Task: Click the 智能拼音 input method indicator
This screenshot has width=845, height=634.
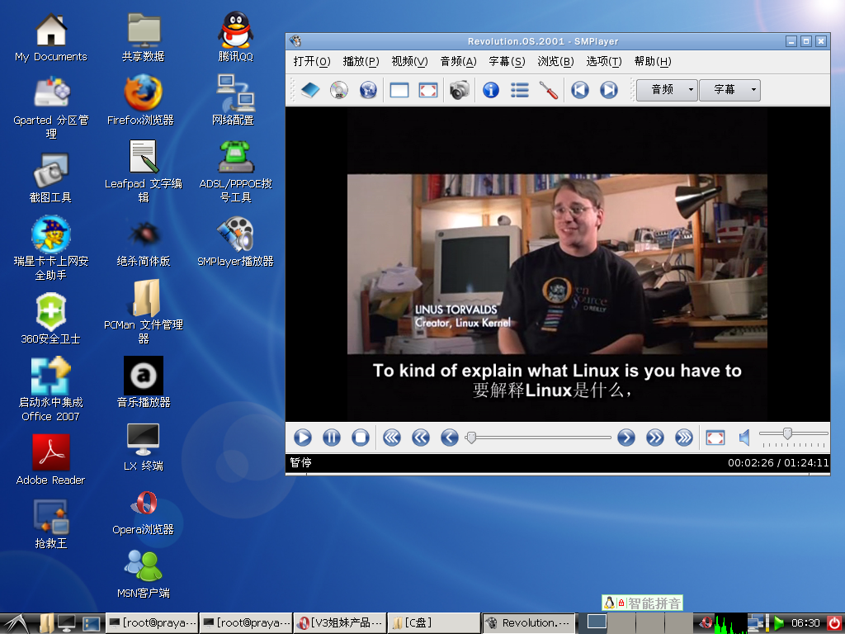Action: pyautogui.click(x=642, y=603)
